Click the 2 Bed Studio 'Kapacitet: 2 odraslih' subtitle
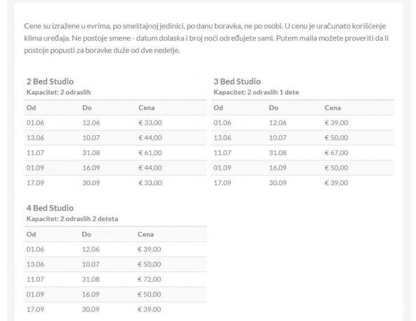Image resolution: width=416 pixels, height=321 pixels. click(59, 92)
